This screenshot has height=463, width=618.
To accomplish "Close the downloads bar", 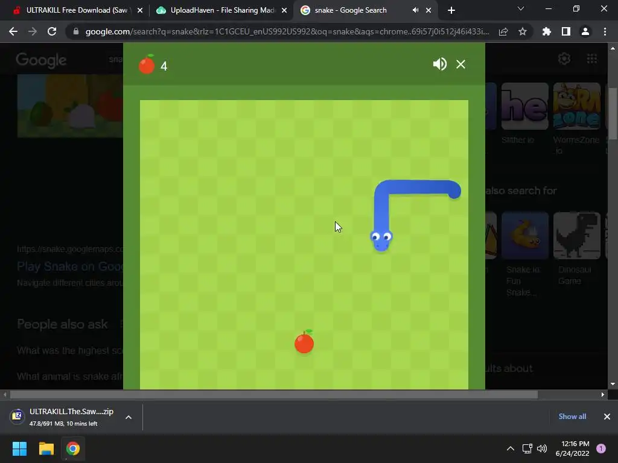I will pyautogui.click(x=607, y=417).
